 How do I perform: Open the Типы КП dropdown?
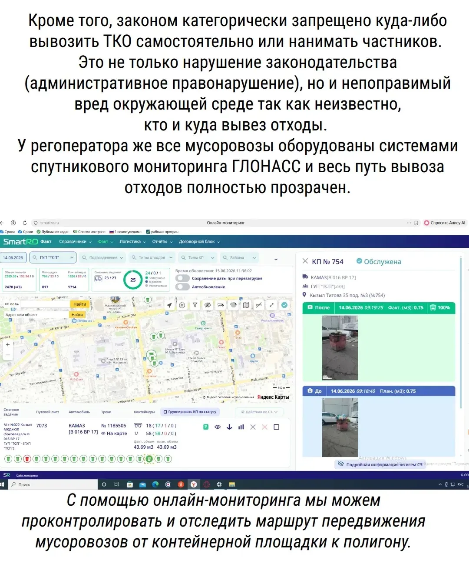[x=198, y=257]
